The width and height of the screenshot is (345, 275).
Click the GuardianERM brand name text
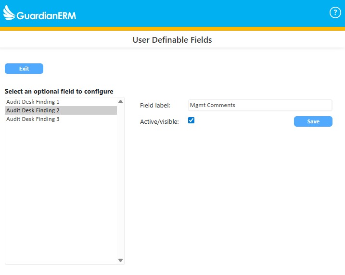[x=46, y=15]
